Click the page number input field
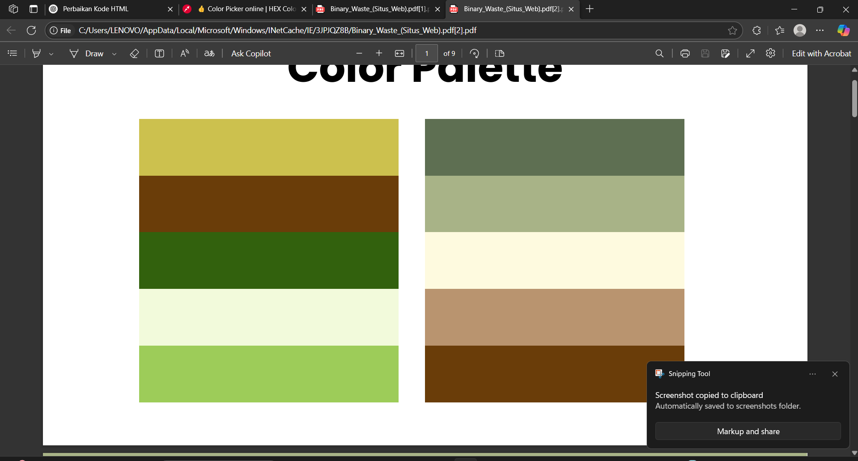Viewport: 858px width, 461px height. [x=426, y=54]
